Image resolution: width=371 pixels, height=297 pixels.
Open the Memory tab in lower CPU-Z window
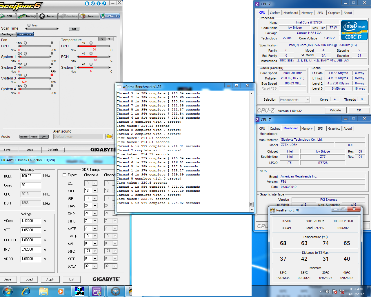pyautogui.click(x=307, y=128)
